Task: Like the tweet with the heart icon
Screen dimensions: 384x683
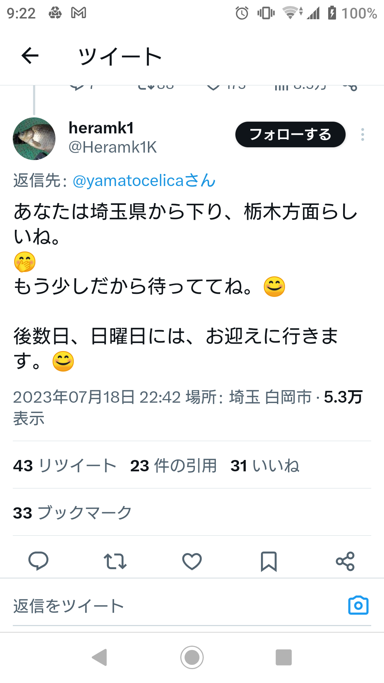Action: (192, 561)
